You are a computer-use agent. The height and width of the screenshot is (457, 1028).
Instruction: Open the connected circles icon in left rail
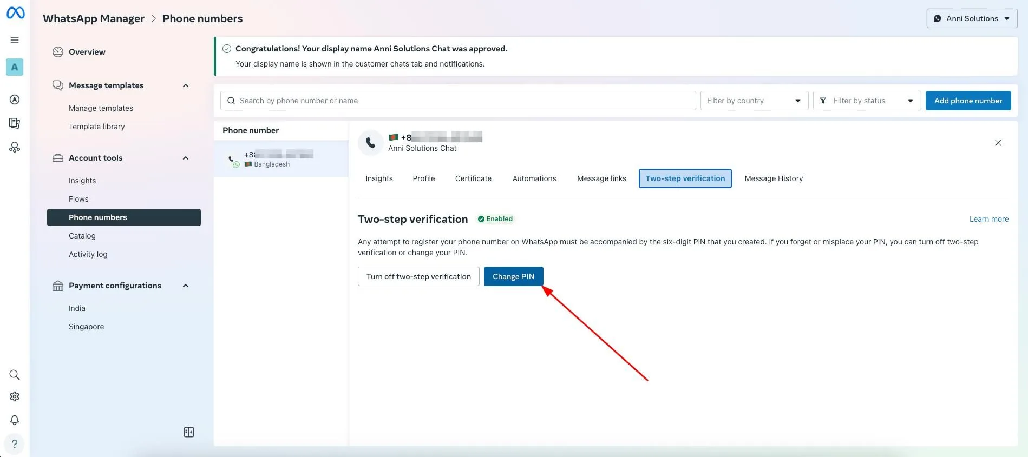coord(15,147)
